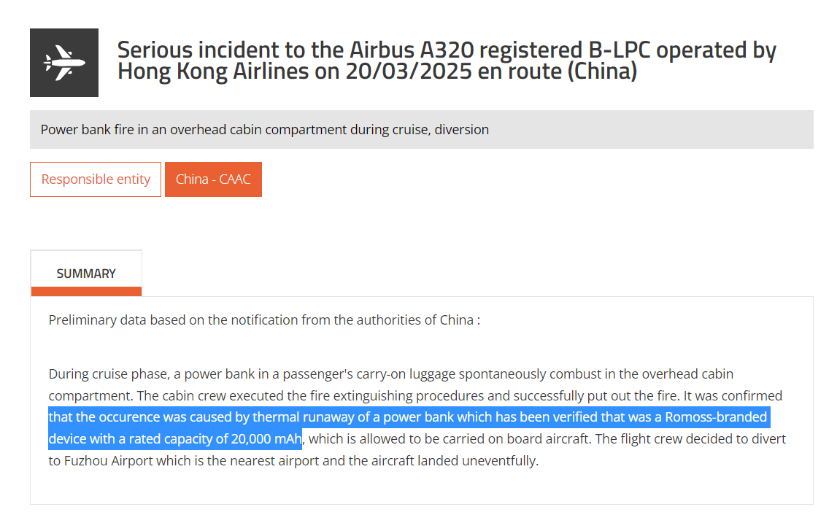Click the word 'Romoss-branded' in the summary
The width and height of the screenshot is (829, 515).
point(716,417)
